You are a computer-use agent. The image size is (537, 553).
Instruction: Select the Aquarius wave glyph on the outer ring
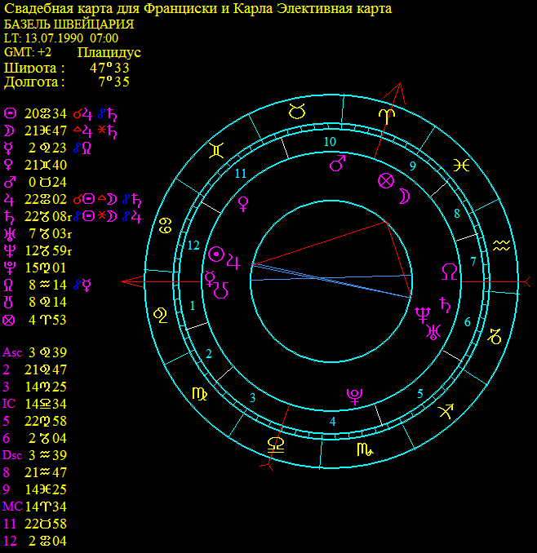point(501,246)
